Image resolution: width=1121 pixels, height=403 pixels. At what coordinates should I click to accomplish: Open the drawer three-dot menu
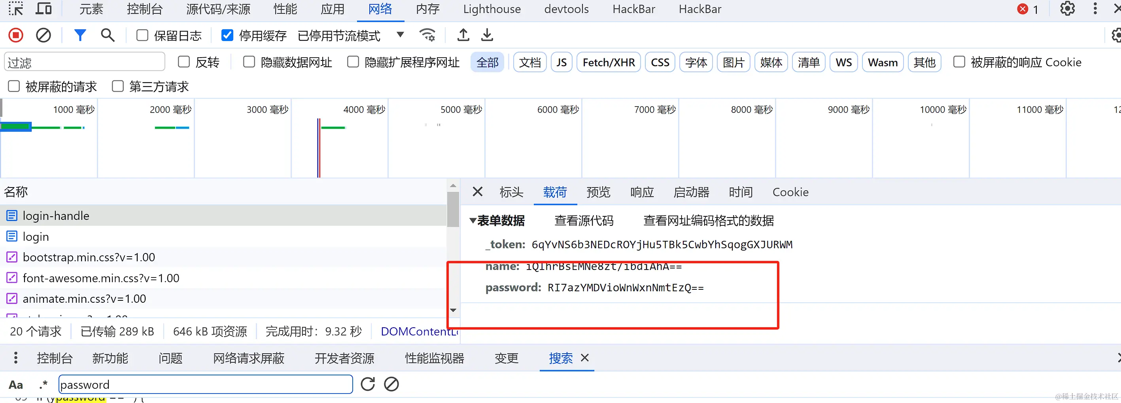tap(16, 358)
